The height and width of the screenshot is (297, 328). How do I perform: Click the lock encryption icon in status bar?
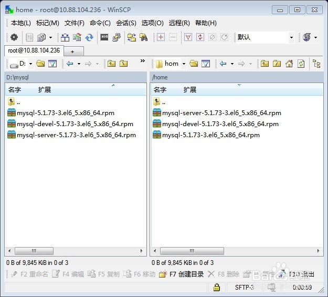pyautogui.click(x=217, y=287)
